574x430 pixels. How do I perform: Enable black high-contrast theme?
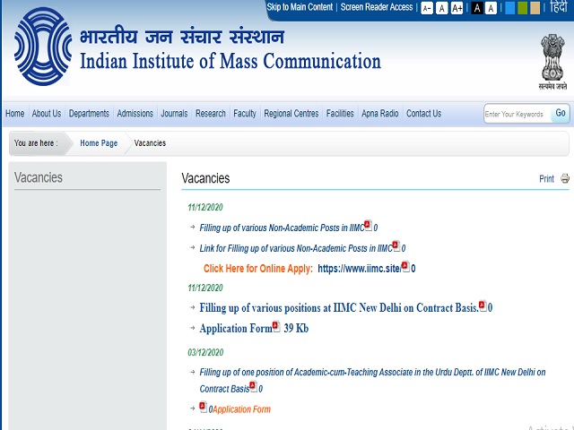pos(477,8)
